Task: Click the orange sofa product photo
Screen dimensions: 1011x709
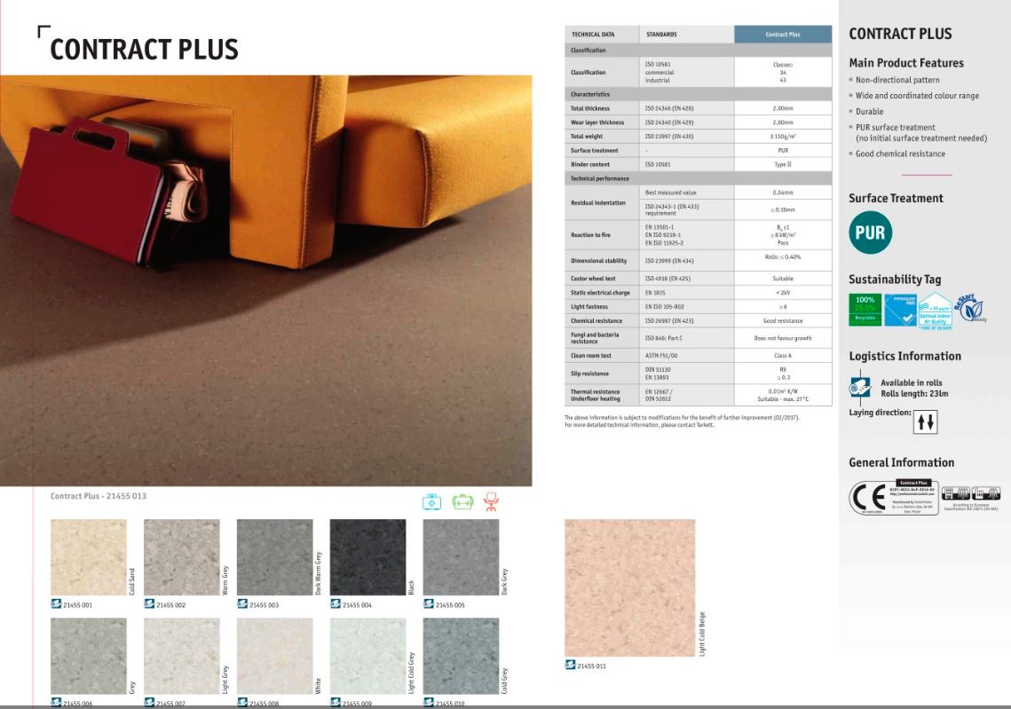Action: [x=265, y=280]
